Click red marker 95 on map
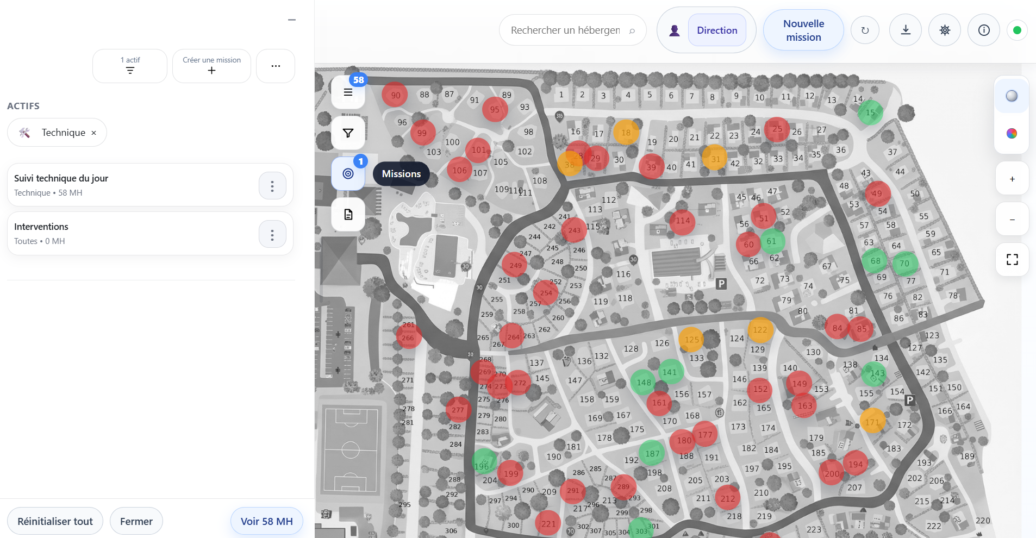 (x=495, y=109)
